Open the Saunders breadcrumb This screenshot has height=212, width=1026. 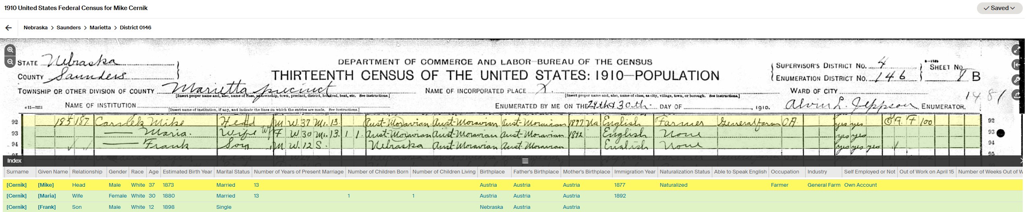coord(68,28)
